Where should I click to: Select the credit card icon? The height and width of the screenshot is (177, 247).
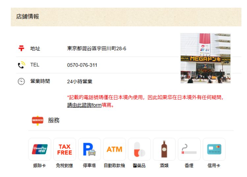214,149
